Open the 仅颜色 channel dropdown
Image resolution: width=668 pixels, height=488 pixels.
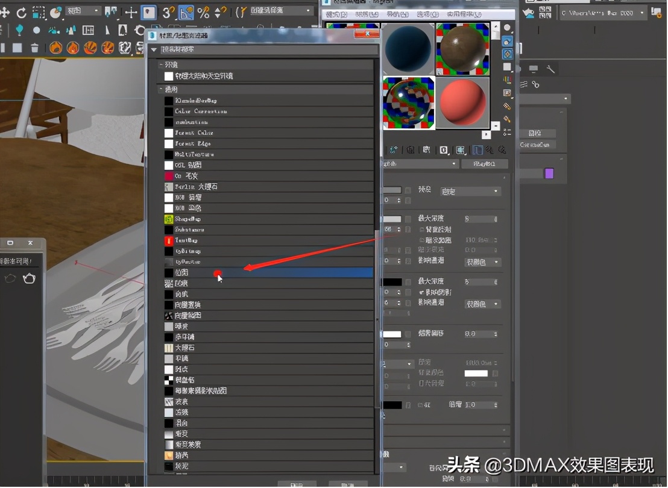482,262
